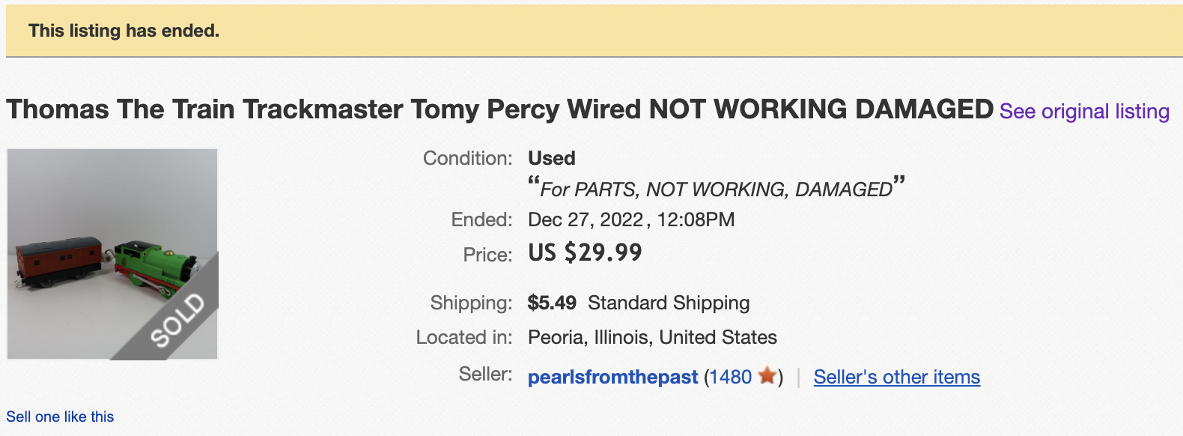Click the green Percy engine in photo

click(x=157, y=267)
